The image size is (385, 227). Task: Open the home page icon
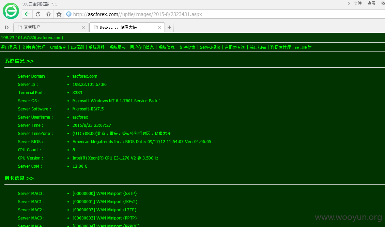pos(48,14)
